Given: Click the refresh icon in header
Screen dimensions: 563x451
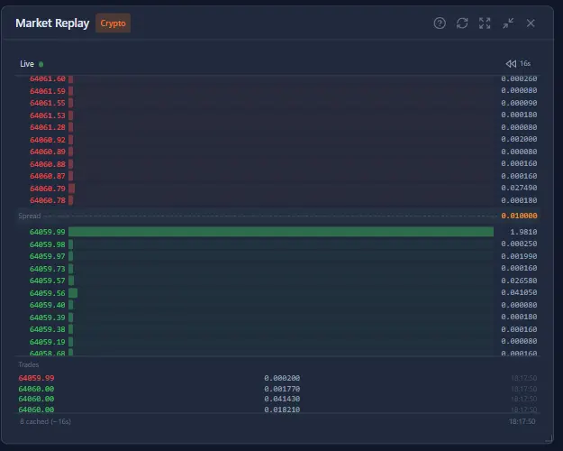Looking at the screenshot, I should (x=462, y=23).
